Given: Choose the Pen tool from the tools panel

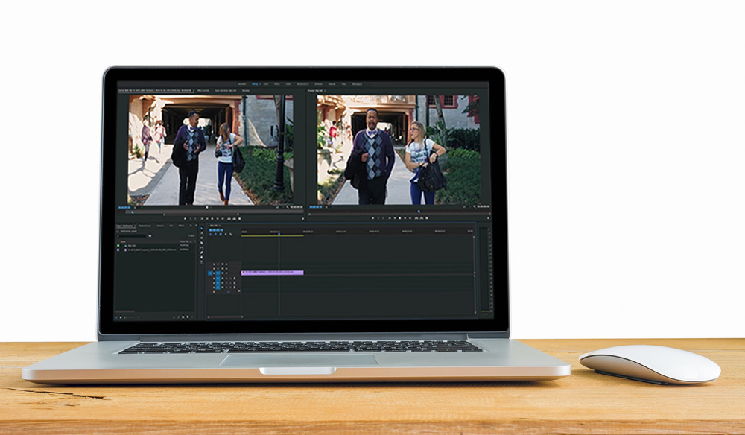Looking at the screenshot, I should click(201, 253).
